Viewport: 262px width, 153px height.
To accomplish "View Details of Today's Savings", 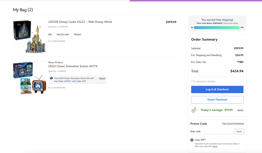I will pos(240,110).
